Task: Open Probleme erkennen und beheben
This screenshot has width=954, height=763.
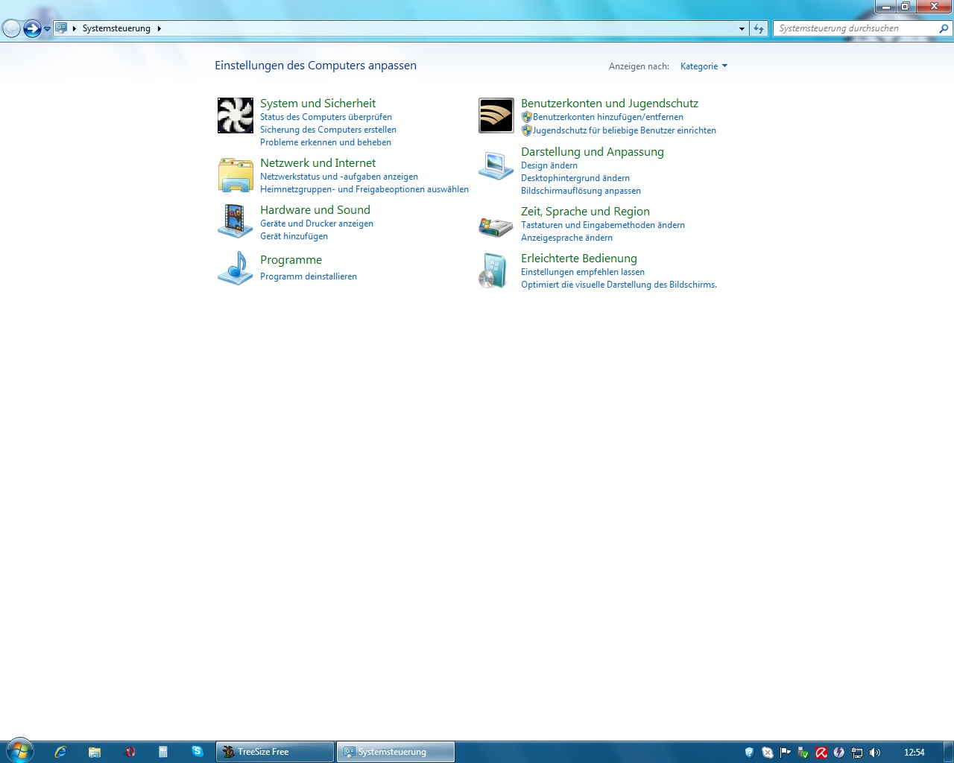Action: tap(326, 142)
